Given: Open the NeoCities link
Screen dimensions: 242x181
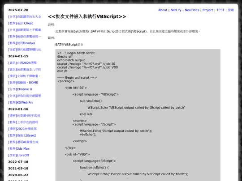Looking at the screenshot, I should point(192,10).
